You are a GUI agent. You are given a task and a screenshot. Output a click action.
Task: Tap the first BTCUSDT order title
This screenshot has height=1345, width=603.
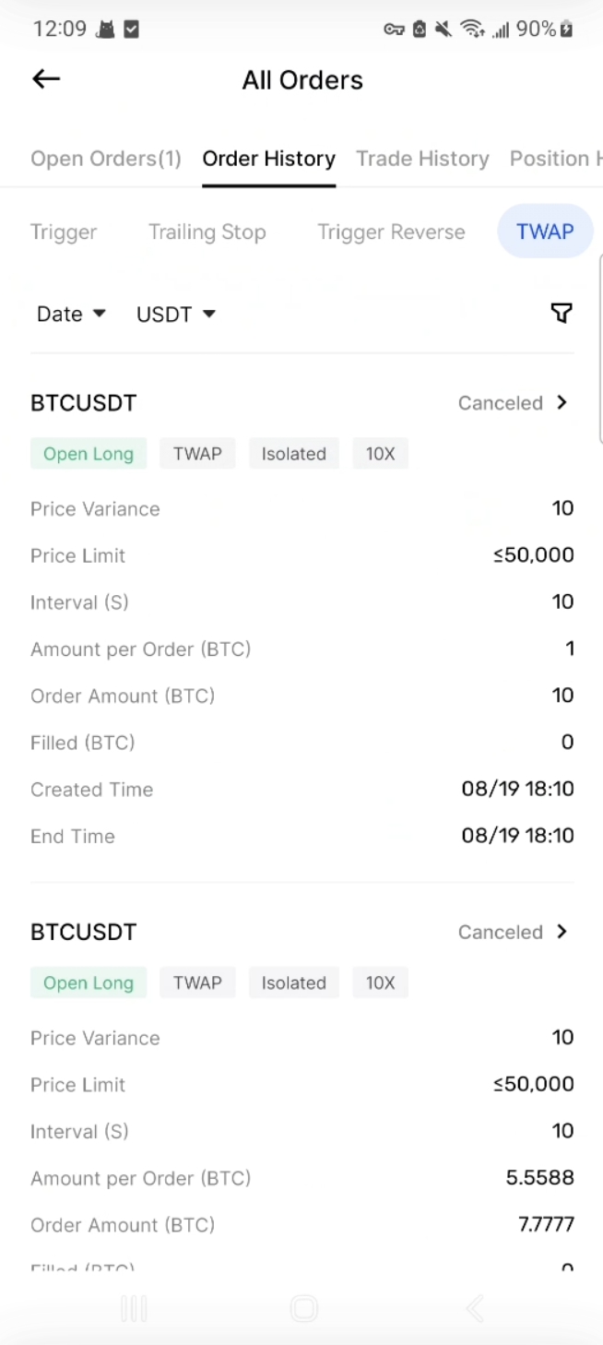coord(84,403)
